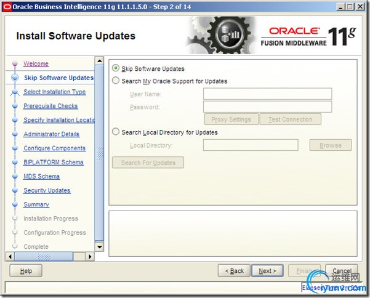Click the vertical scrollbar thumb in steps panel
This screenshot has height=298, width=370.
[100, 153]
